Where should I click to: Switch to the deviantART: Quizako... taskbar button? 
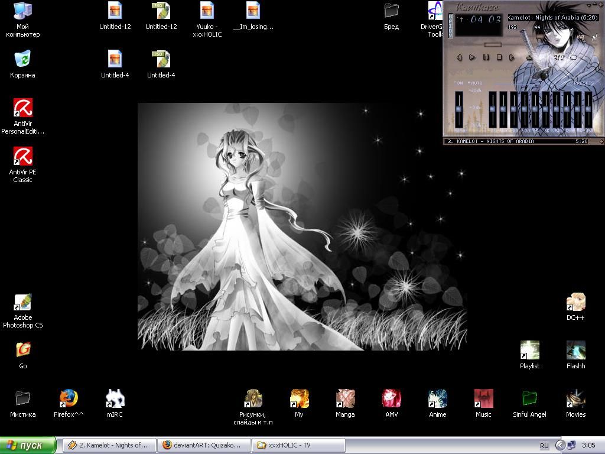click(204, 445)
